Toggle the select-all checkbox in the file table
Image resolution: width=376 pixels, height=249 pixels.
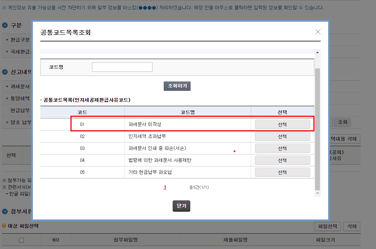pos(21,240)
